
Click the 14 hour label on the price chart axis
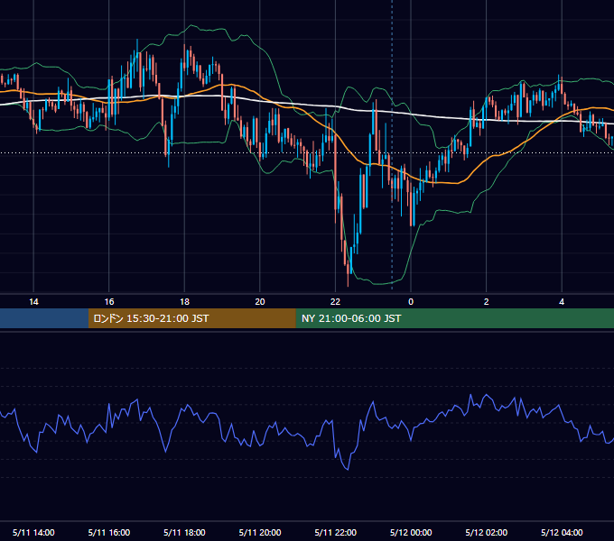click(x=33, y=302)
